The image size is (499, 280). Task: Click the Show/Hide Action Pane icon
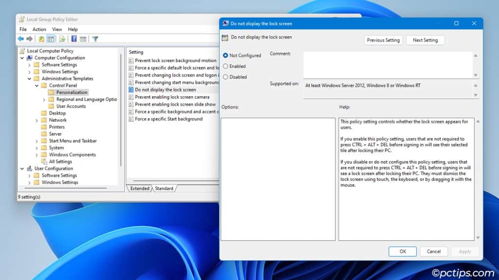(x=83, y=39)
